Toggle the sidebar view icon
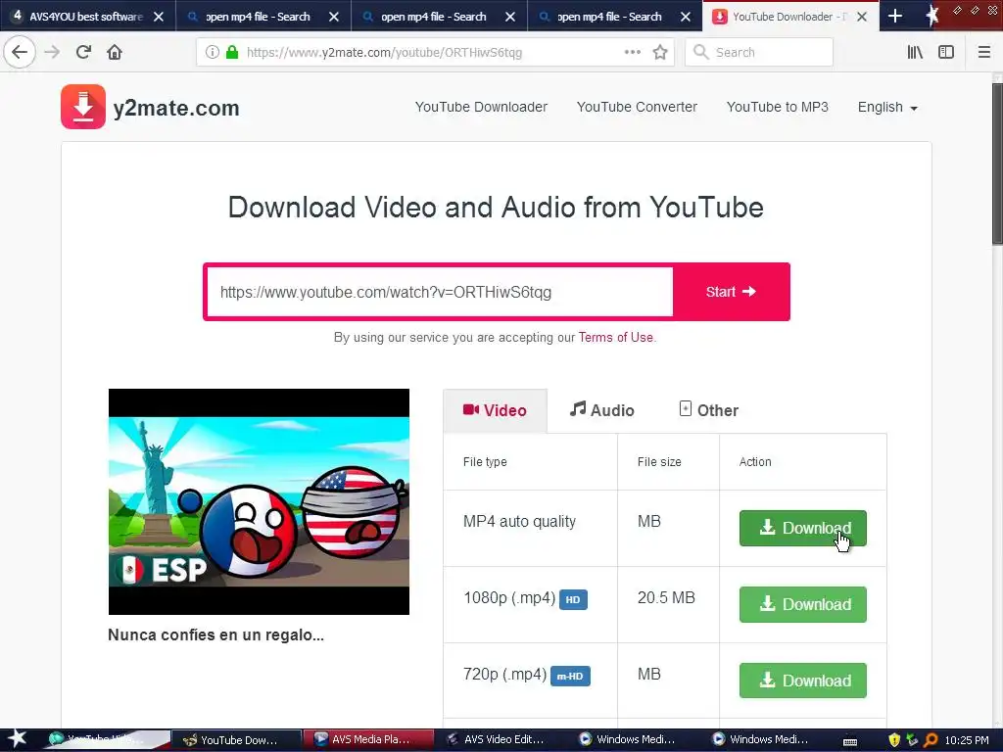The image size is (1003, 752). pos(946,53)
